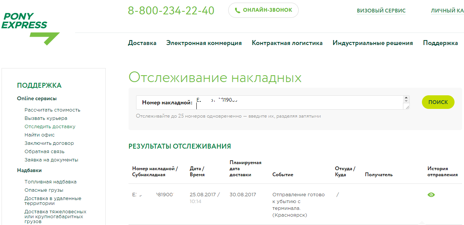
Task: Open Индустриальные решения menu
Action: 373,43
